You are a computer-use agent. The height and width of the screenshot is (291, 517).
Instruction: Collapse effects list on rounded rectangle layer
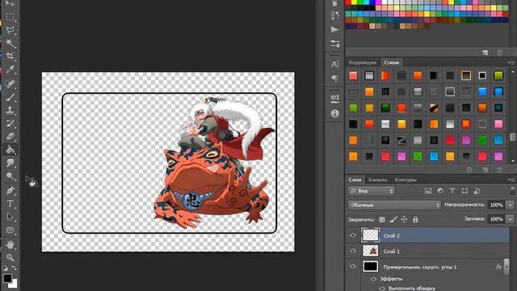point(506,267)
